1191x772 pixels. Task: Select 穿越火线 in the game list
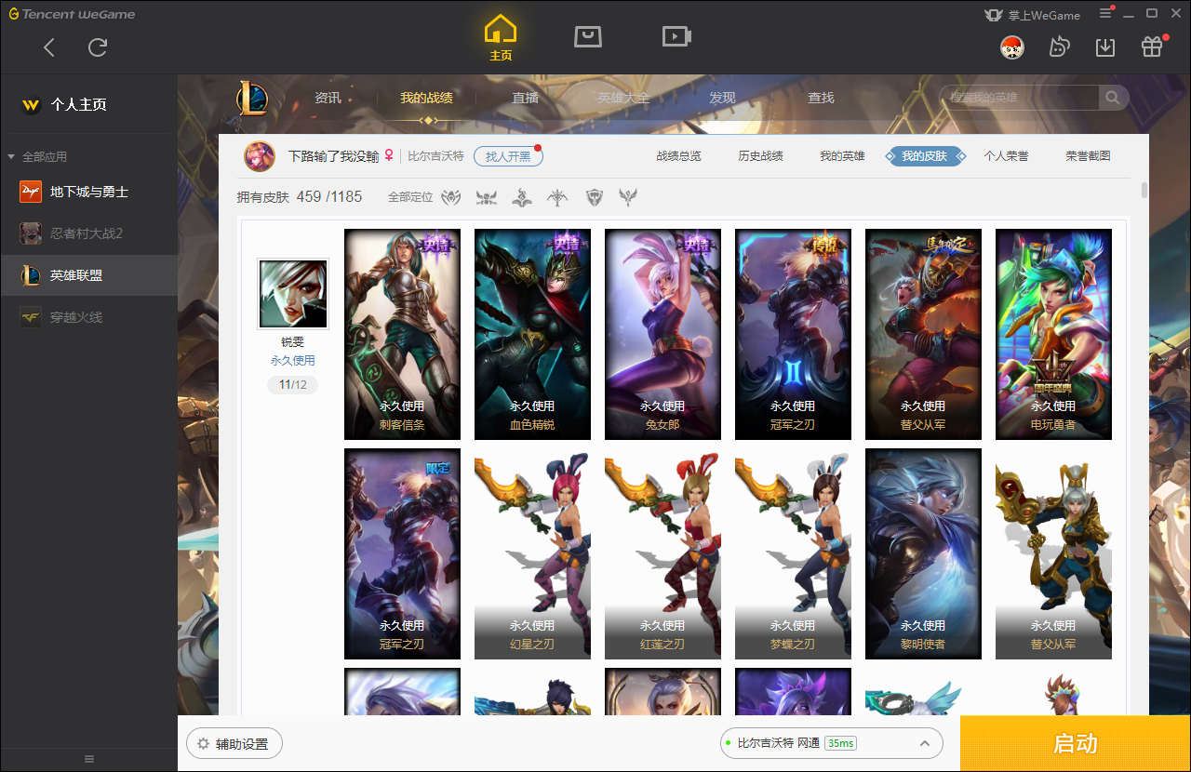88,317
